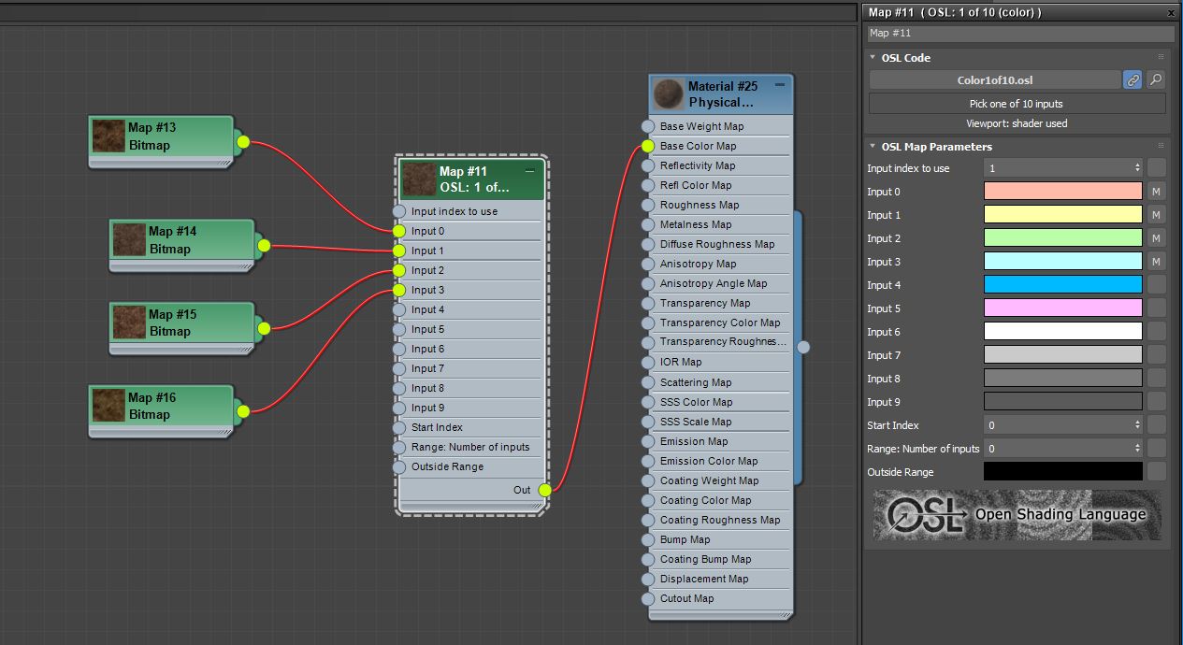Viewport: 1183px width, 645px height.
Task: Click the Color1of10.osl file button
Action: click(995, 80)
